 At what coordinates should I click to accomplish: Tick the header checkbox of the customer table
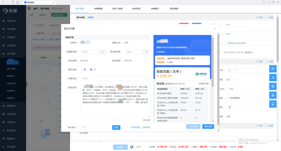click(34, 58)
